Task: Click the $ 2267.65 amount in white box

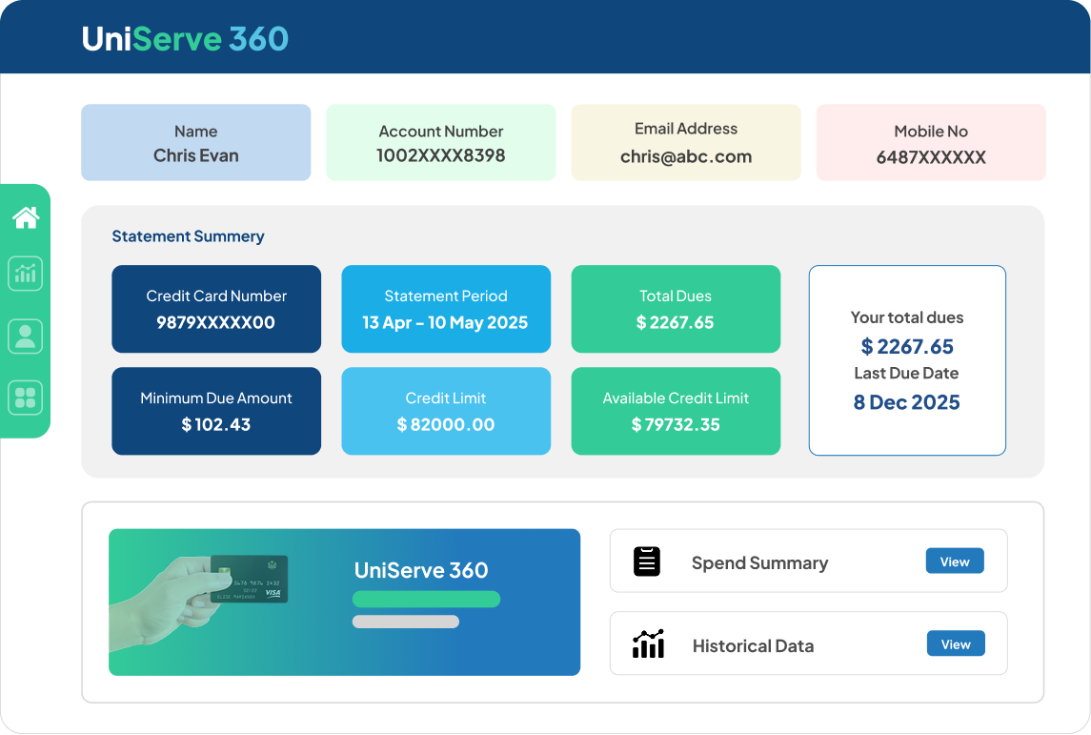Action: pos(906,346)
